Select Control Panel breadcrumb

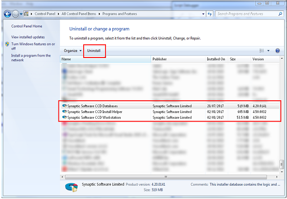point(45,14)
